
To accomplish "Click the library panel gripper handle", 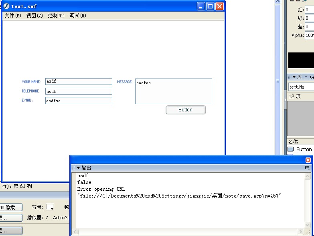I will 289,77.
